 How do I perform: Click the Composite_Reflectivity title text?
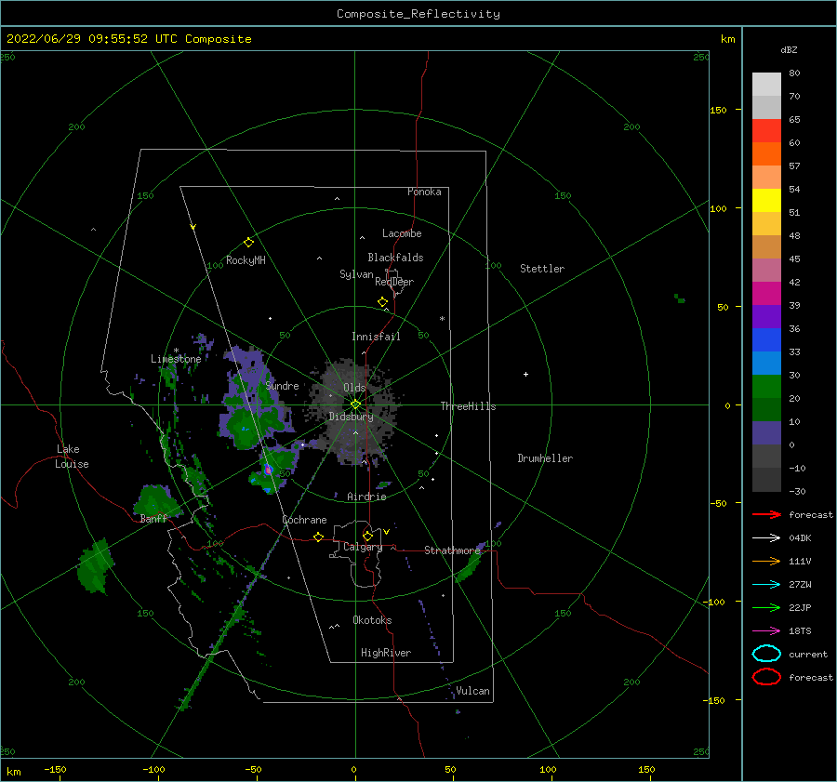418,14
